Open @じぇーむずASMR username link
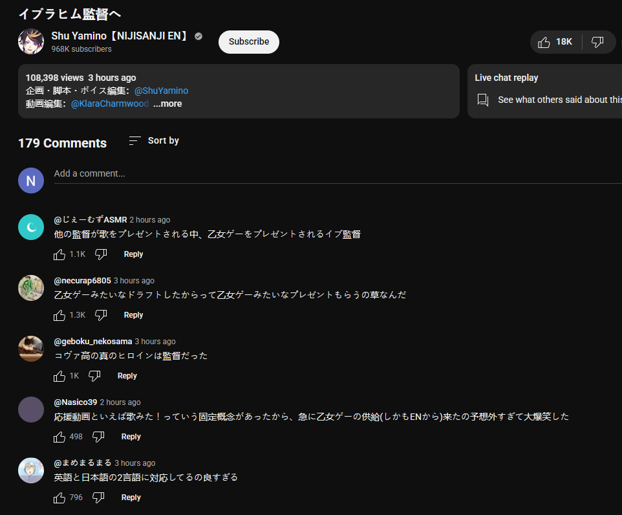The width and height of the screenshot is (622, 515). point(91,219)
